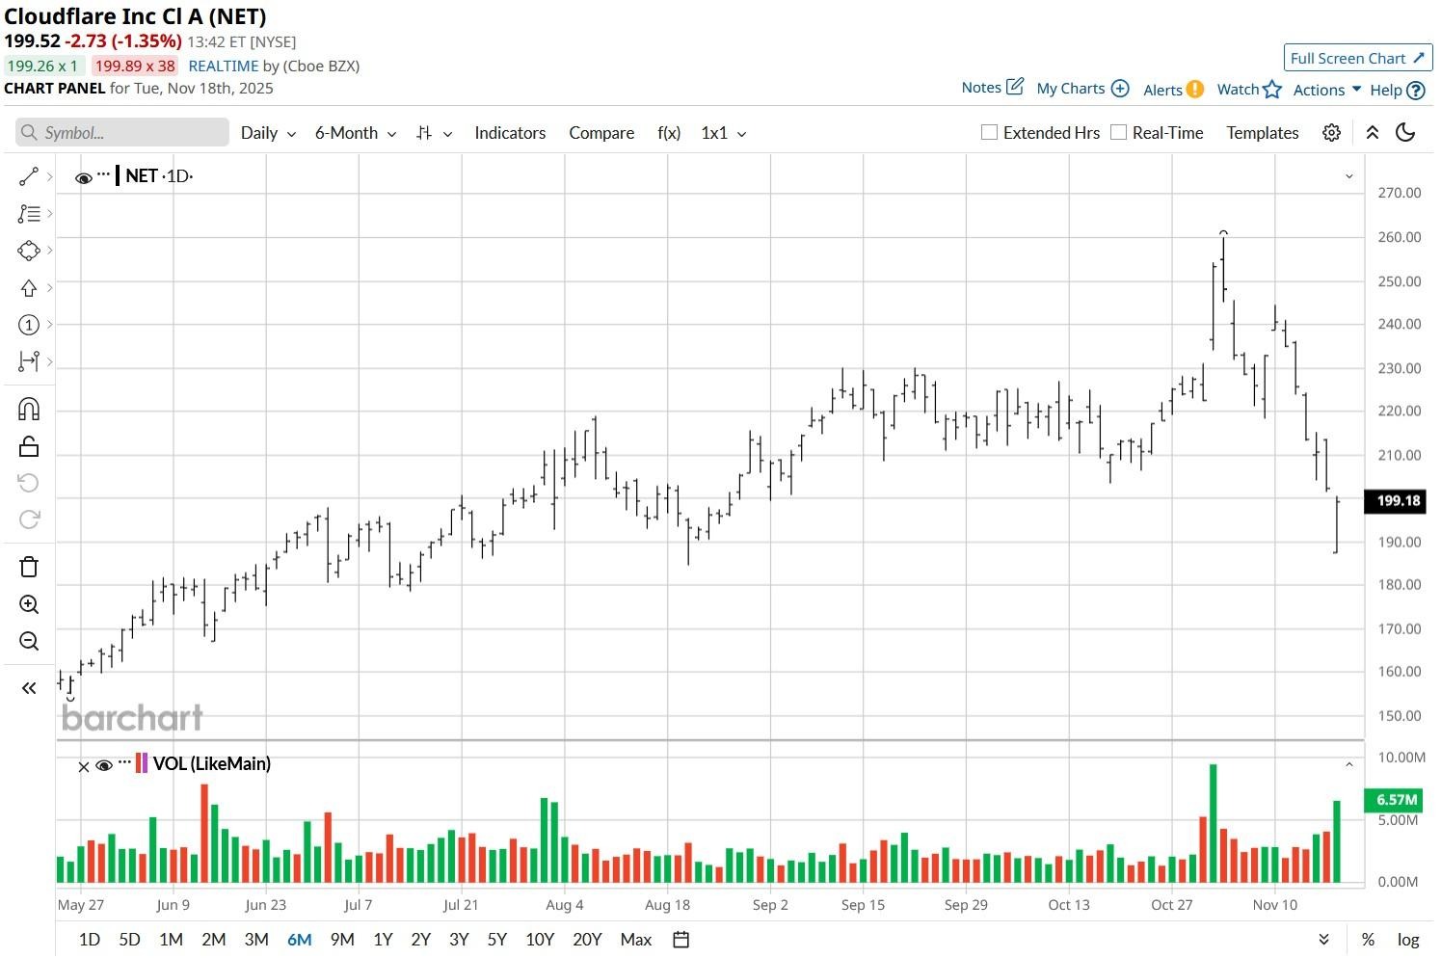Toggle the drawing lock icon
The image size is (1441, 958).
[x=29, y=446]
